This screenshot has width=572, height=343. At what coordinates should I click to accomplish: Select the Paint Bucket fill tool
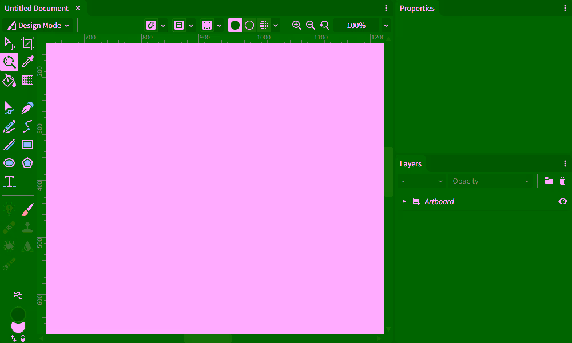[9, 80]
